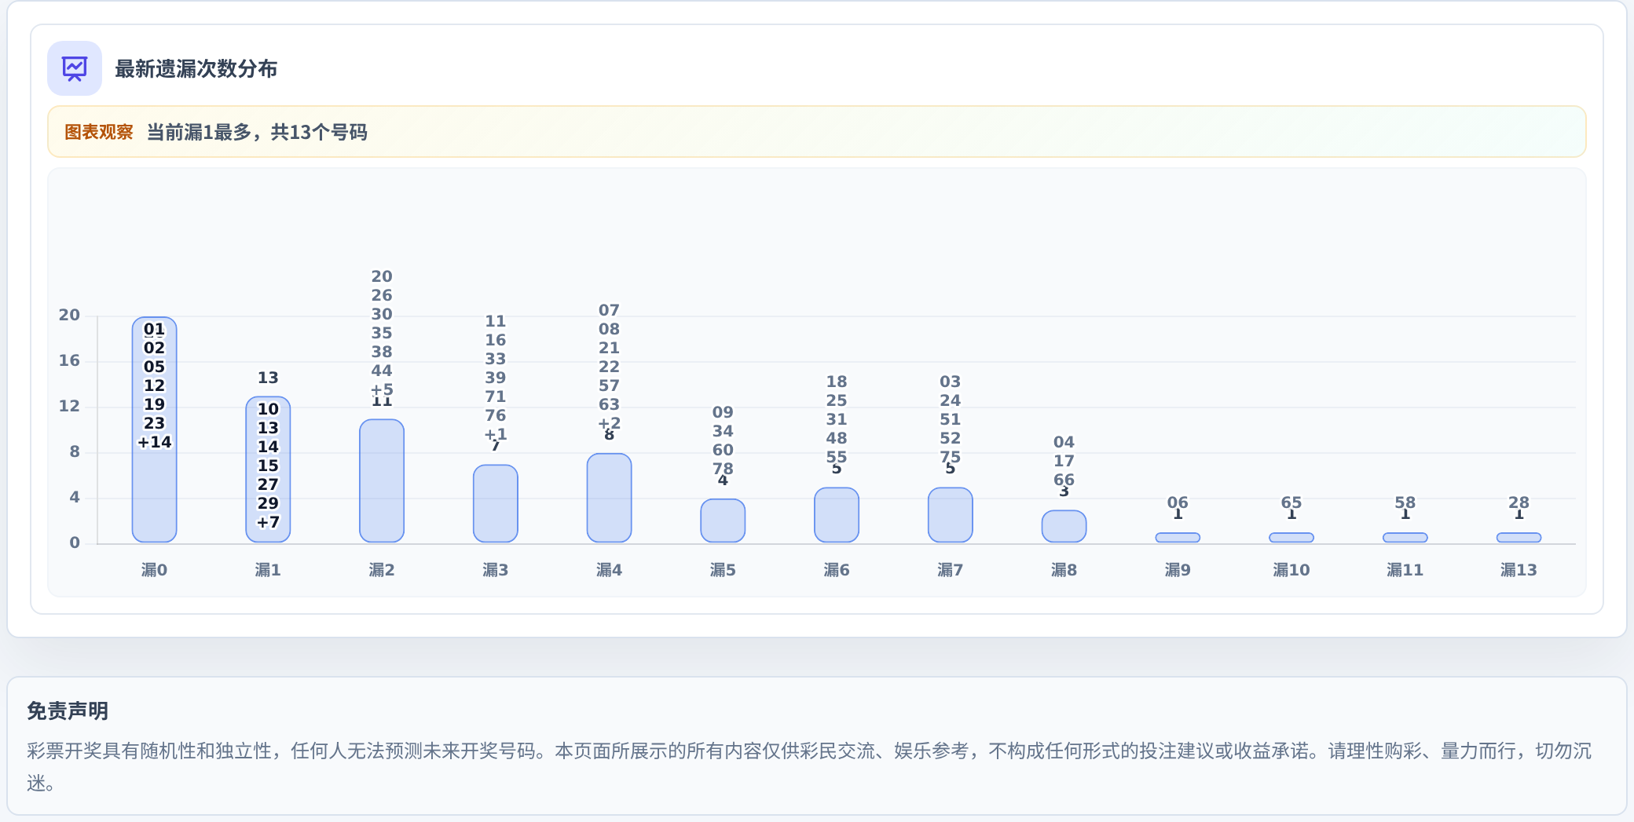Click the x-axis label 漏0

tap(154, 570)
